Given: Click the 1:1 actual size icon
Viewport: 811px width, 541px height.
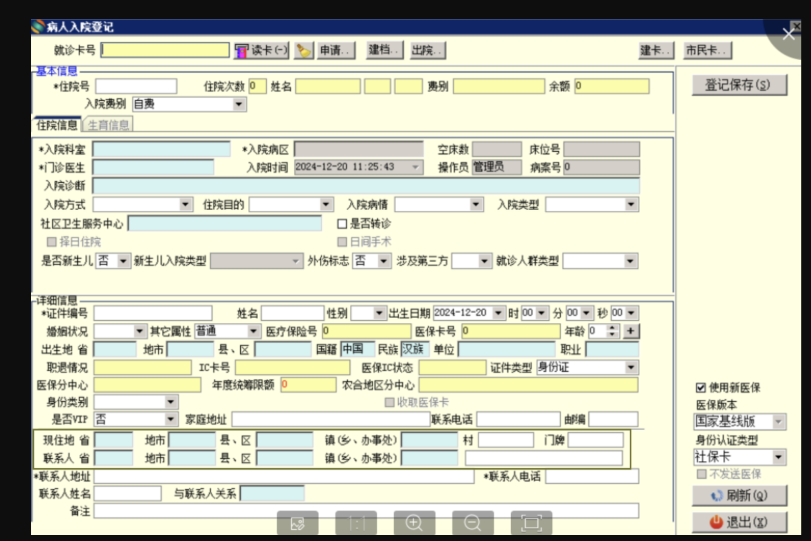Looking at the screenshot, I should pos(356,523).
